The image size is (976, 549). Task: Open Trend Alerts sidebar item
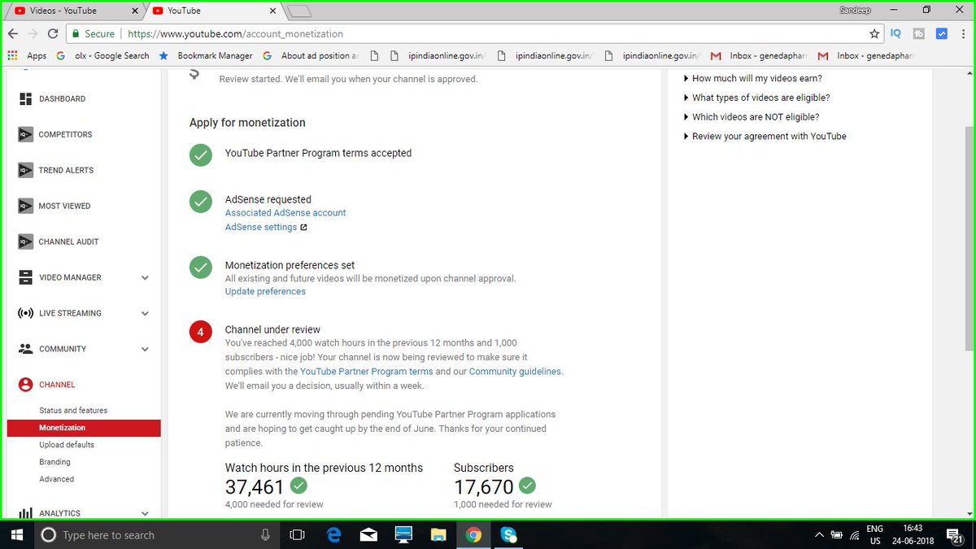click(66, 170)
